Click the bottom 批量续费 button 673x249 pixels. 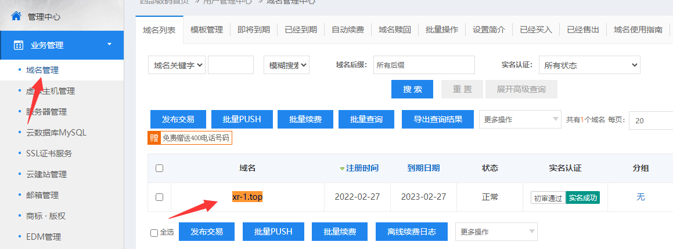[x=340, y=232]
